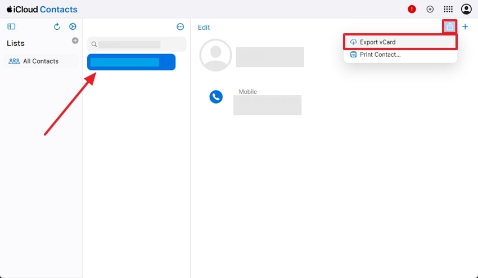Click the circled plus icon in header

[x=430, y=9]
